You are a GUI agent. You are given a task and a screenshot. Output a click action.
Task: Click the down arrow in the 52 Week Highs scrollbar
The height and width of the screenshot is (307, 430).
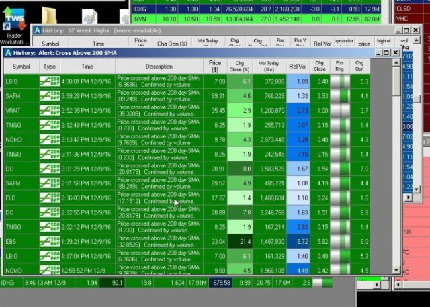tap(417, 189)
